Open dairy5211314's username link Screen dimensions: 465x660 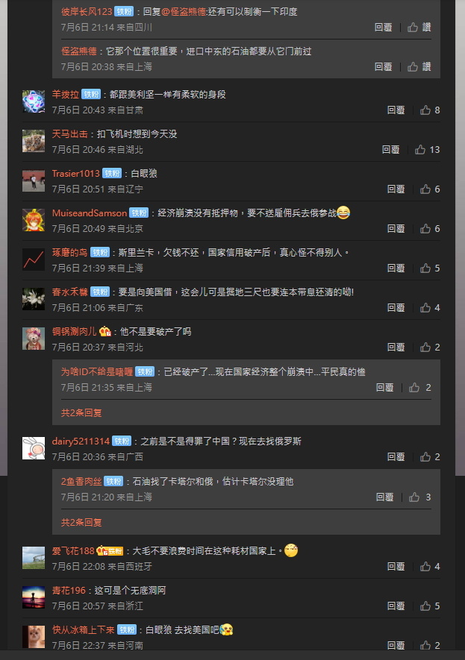tap(81, 441)
